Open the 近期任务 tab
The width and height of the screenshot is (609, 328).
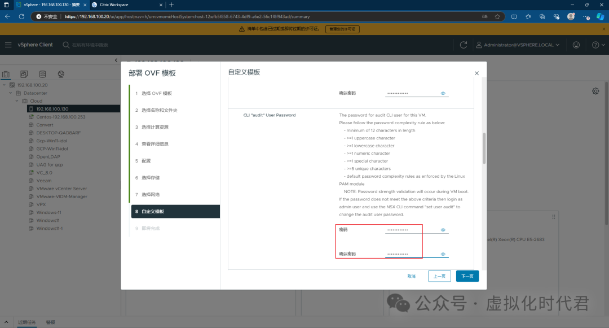point(27,322)
